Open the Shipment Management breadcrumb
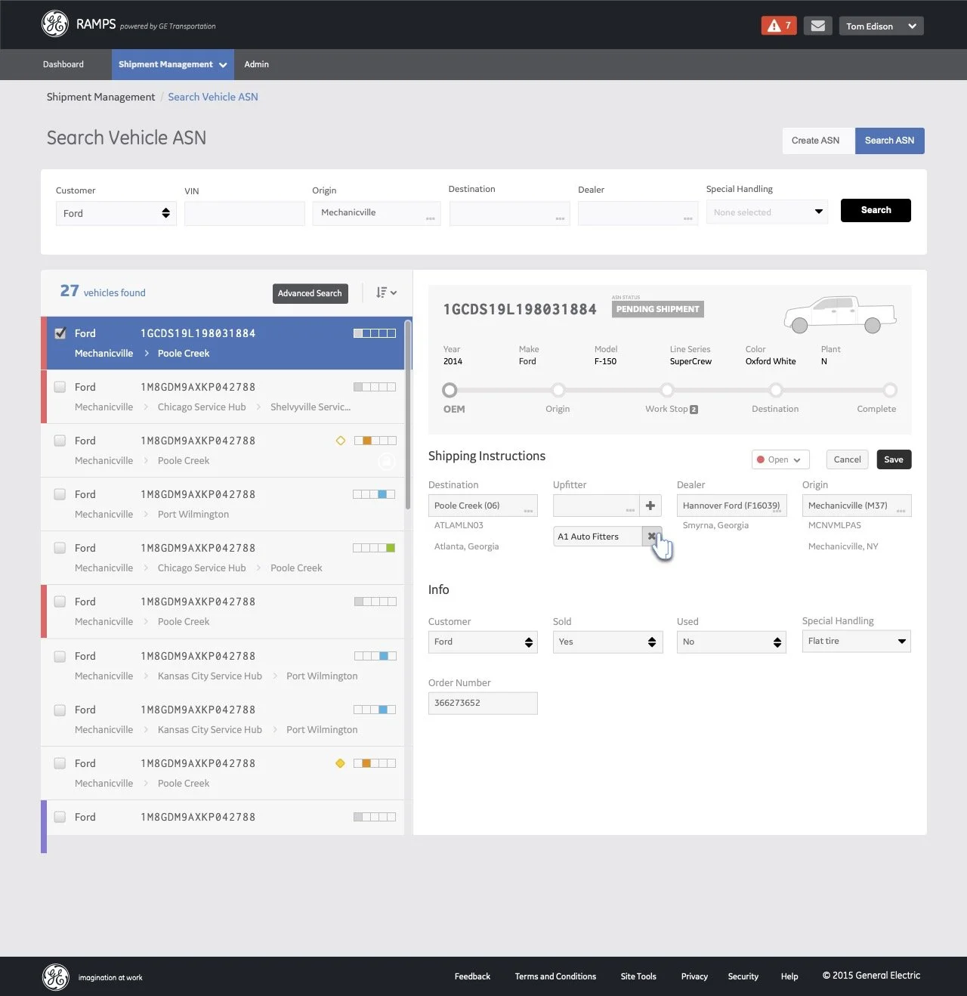The height and width of the screenshot is (996, 967). point(100,97)
